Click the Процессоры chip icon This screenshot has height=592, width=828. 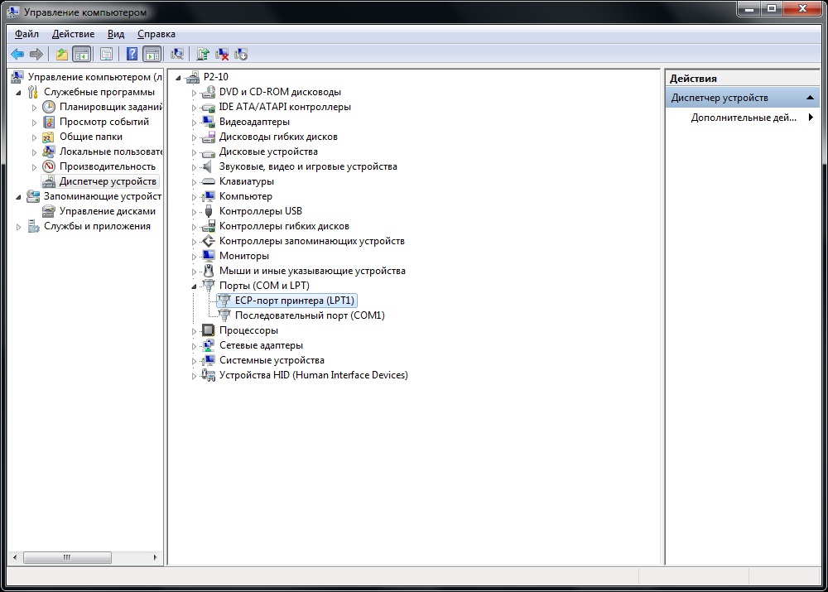click(209, 330)
